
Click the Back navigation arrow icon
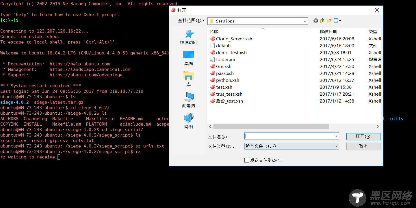tap(315, 21)
